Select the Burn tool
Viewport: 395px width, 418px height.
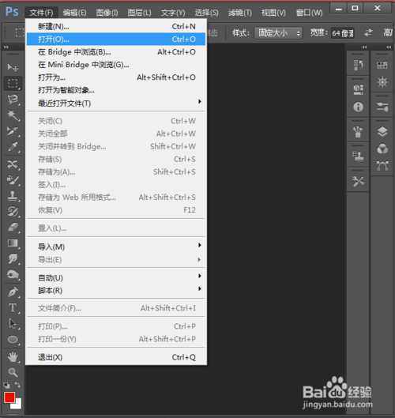[x=13, y=274]
